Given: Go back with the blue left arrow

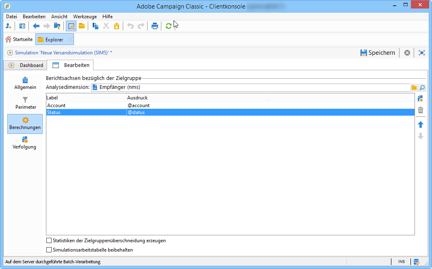Looking at the screenshot, I should pos(36,26).
